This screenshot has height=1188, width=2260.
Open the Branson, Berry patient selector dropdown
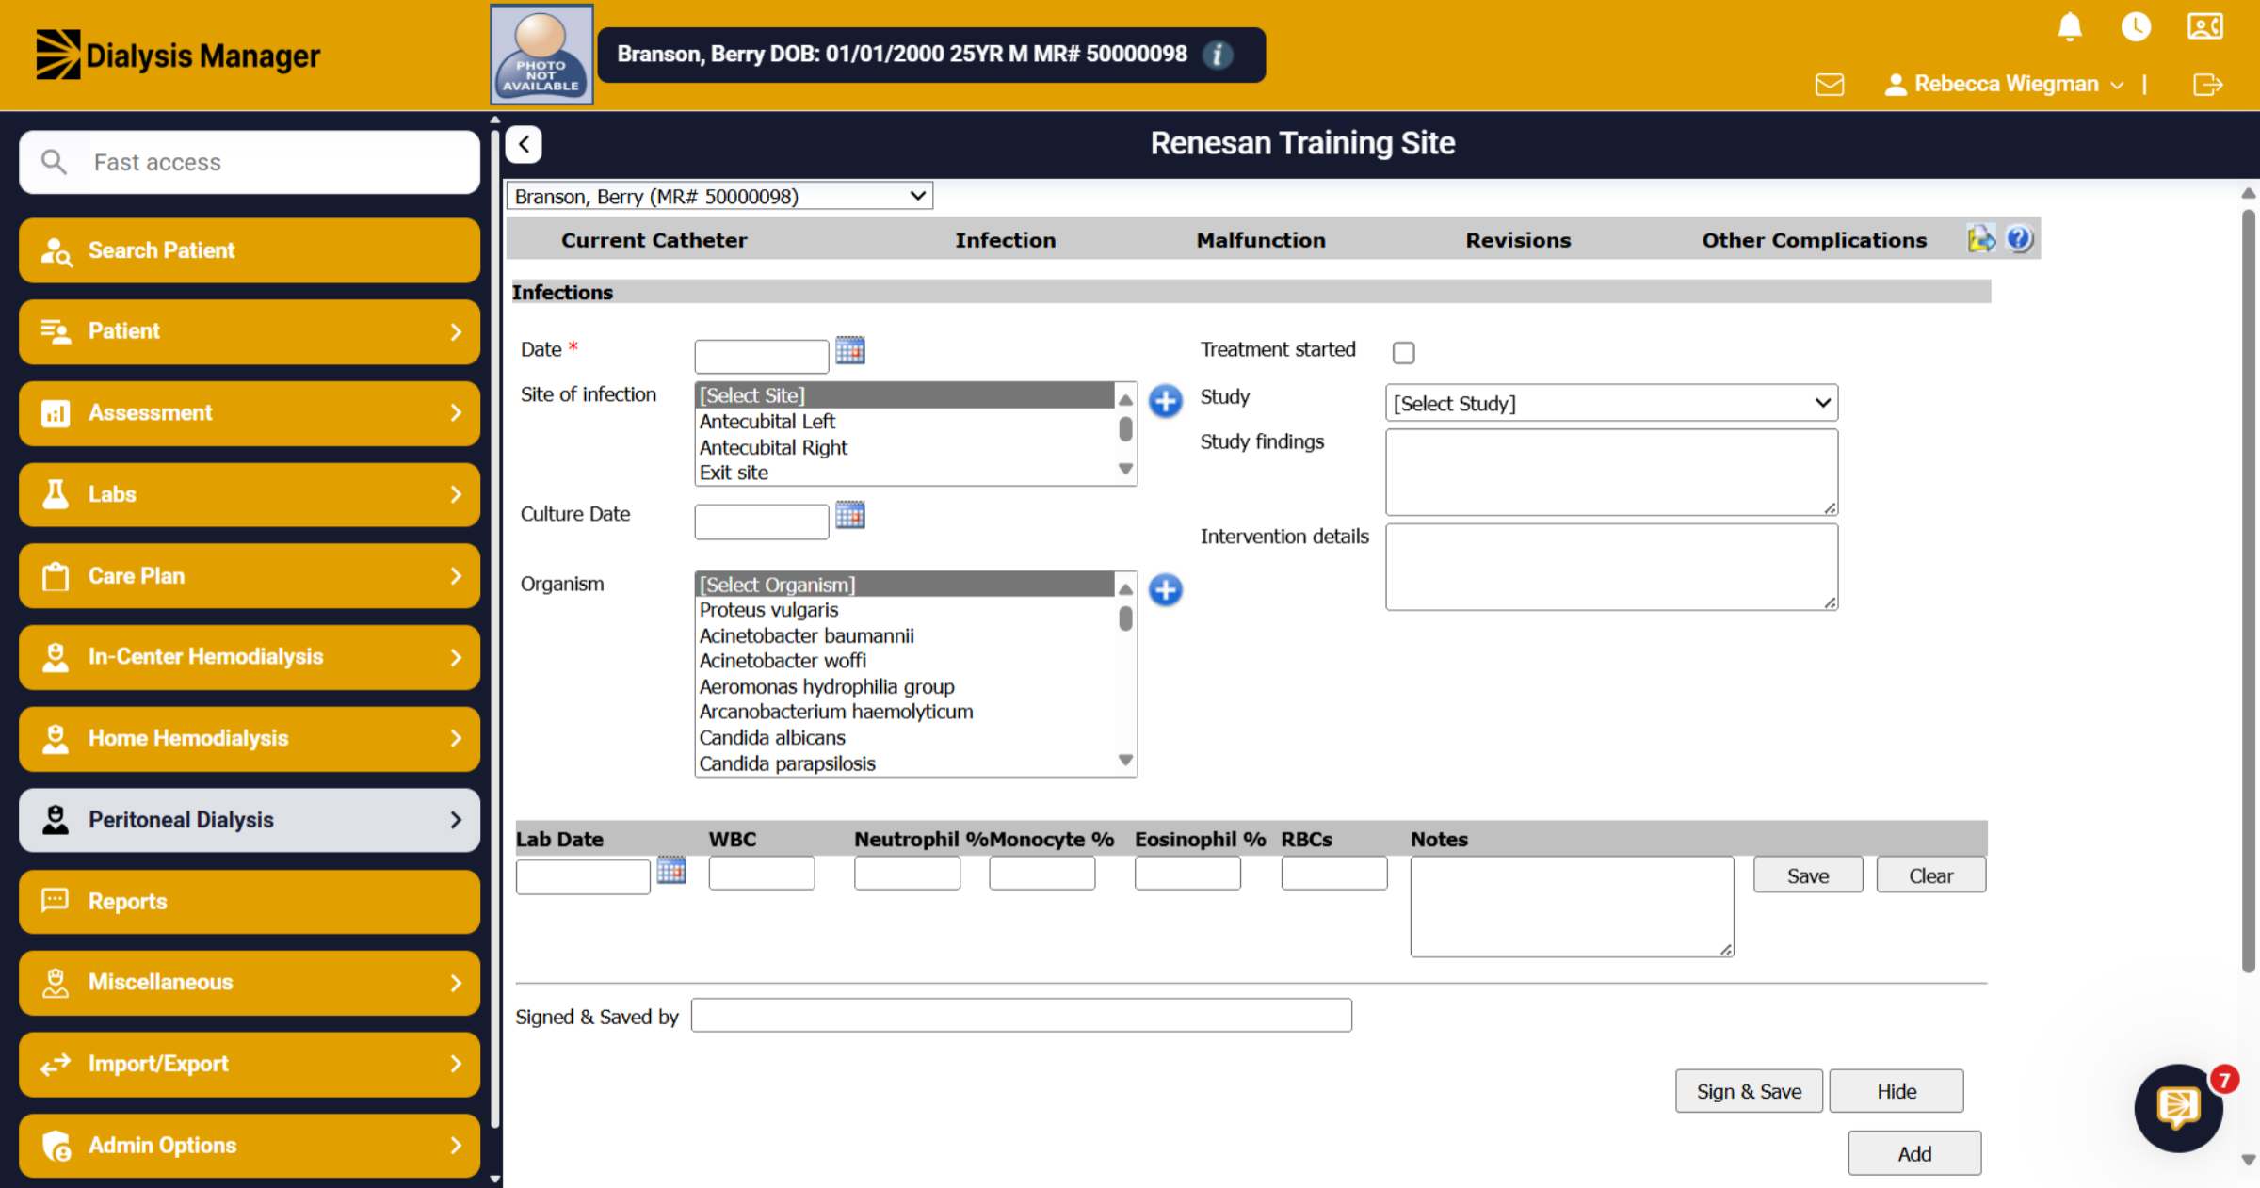tap(719, 196)
